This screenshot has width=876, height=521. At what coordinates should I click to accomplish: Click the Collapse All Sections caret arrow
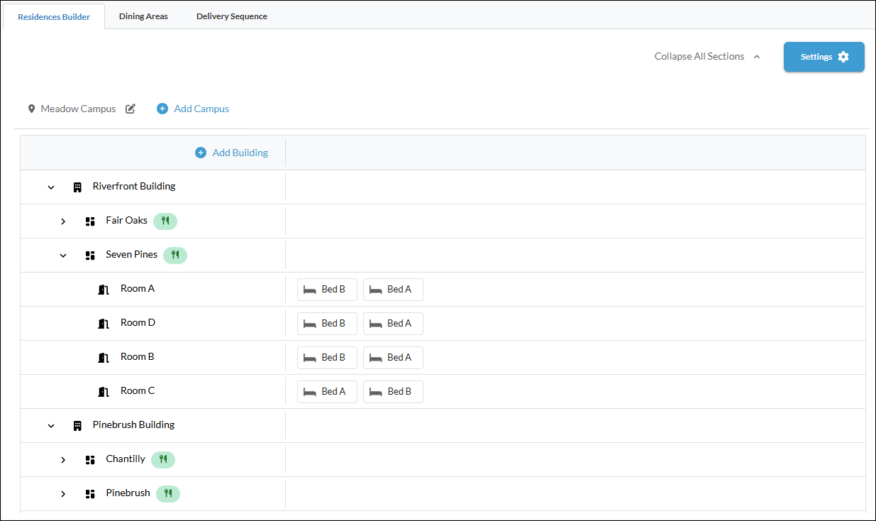(757, 57)
